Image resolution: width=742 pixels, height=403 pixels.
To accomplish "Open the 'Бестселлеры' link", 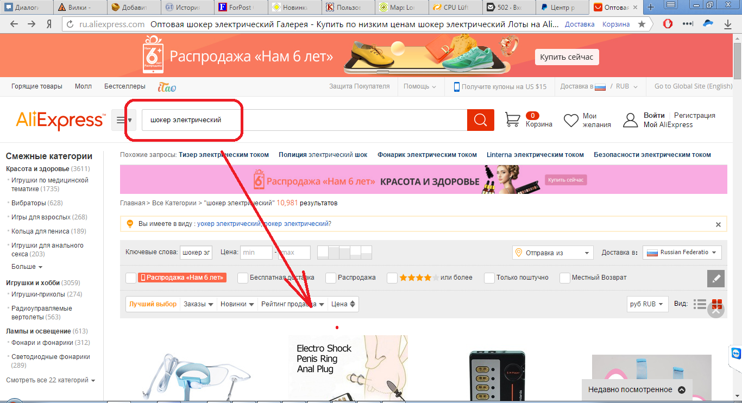I will click(125, 86).
